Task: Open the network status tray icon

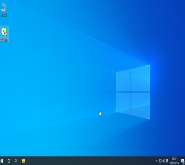Action: tap(160, 161)
